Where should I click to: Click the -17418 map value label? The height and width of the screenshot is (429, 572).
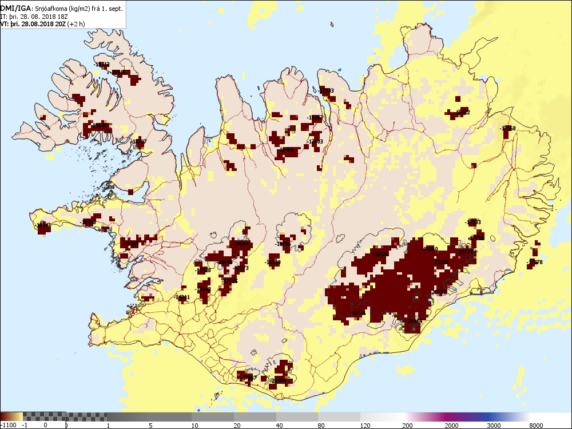[x=203, y=271]
